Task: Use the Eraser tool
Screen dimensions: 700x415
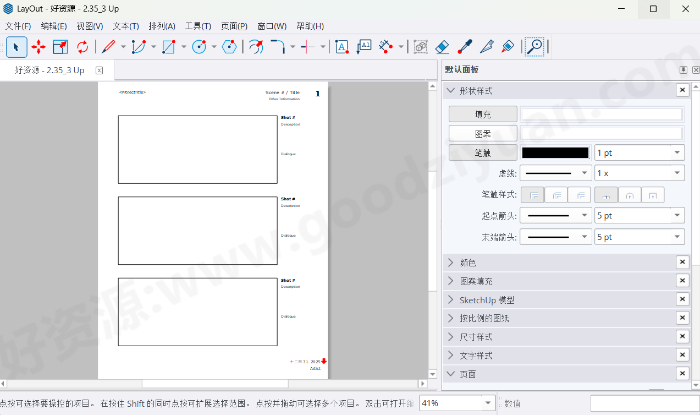Action: (x=442, y=47)
